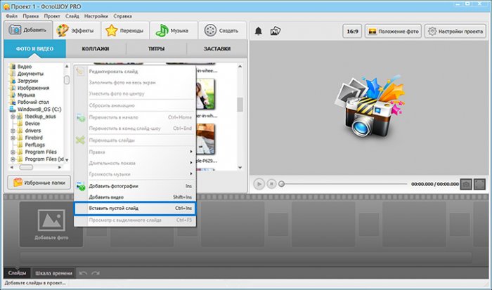Open the Правка submenu in the context menu
Viewport: 492px width, 290px height.
(135, 152)
